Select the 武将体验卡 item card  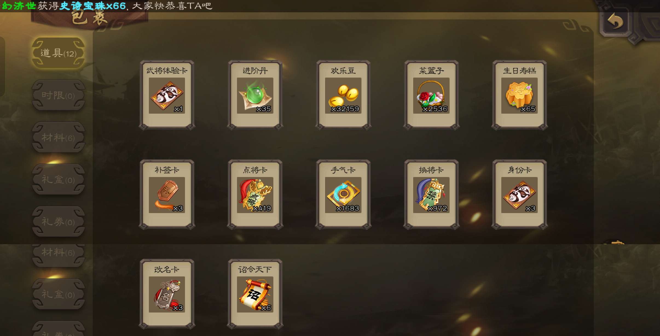coord(167,95)
